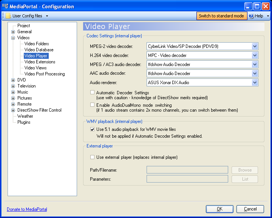Click the Cancel button
This screenshot has width=272, height=218.
(250, 209)
